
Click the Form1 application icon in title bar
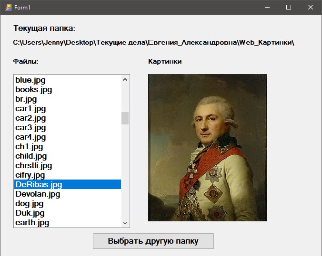coord(8,7)
